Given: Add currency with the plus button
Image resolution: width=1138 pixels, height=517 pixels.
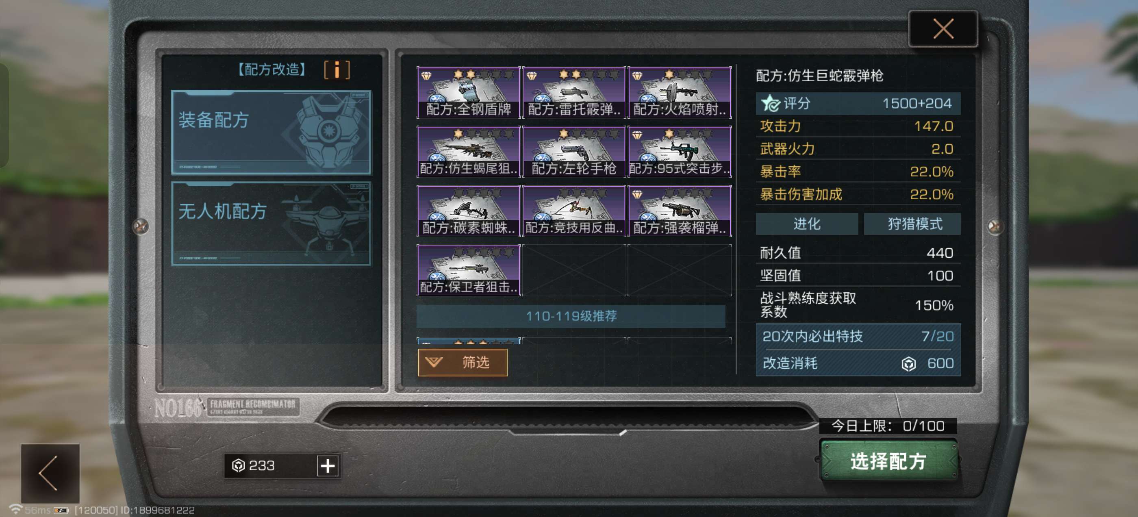Looking at the screenshot, I should pos(328,466).
